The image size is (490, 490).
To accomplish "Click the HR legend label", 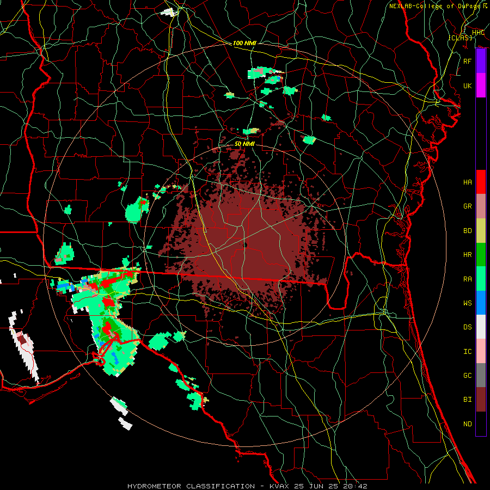I will click(x=467, y=255).
